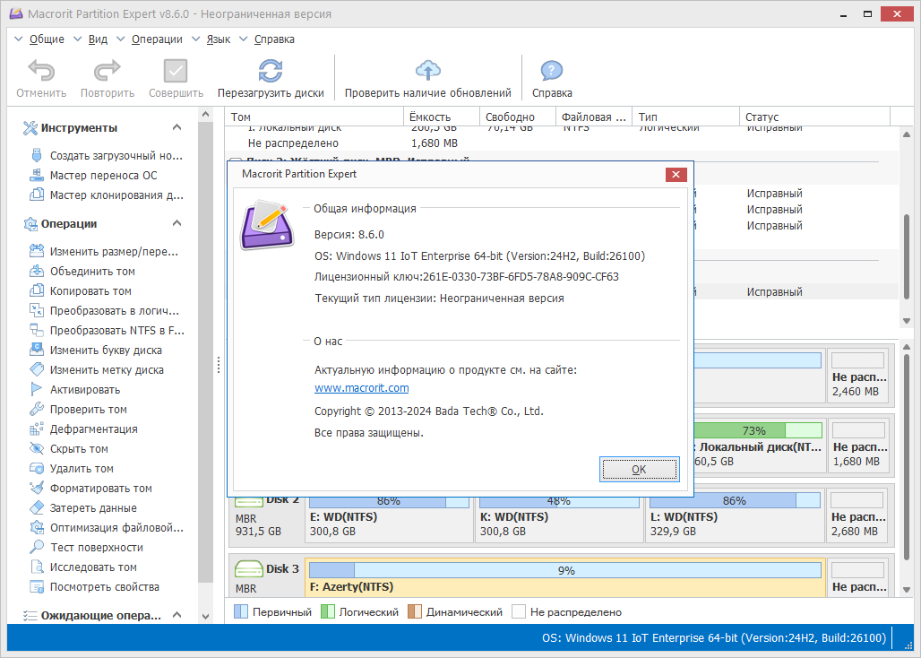Click the Форматировать том icon
Image resolution: width=921 pixels, height=658 pixels.
(x=37, y=488)
